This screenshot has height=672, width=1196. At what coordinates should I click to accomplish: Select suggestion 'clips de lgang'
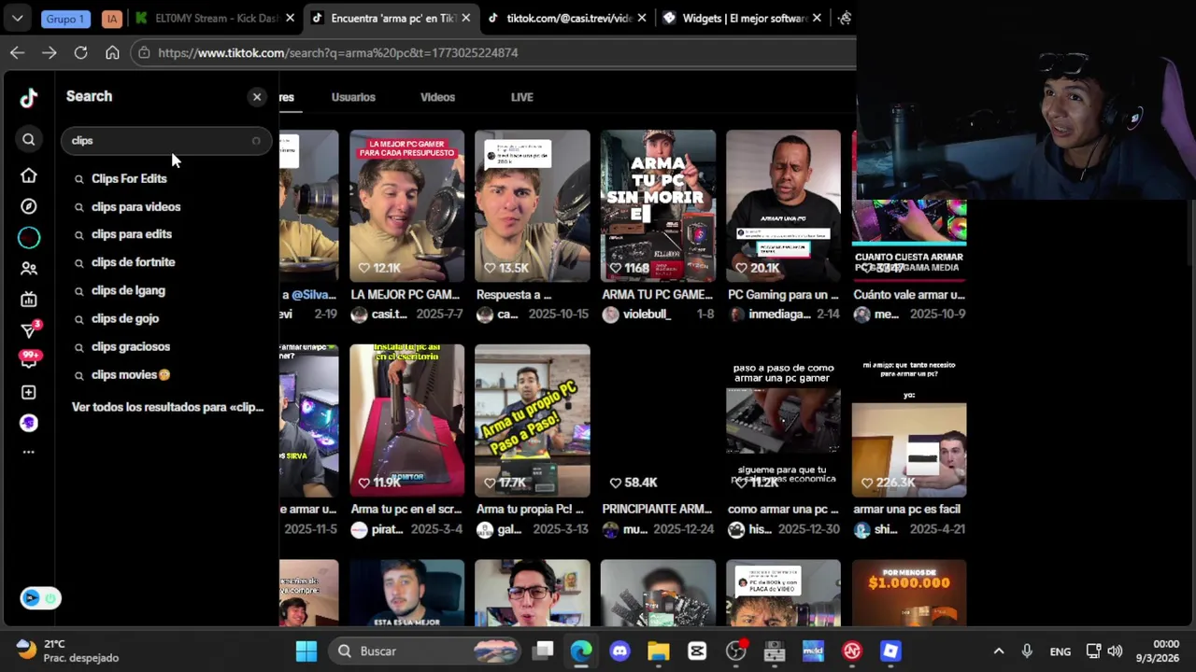click(128, 290)
